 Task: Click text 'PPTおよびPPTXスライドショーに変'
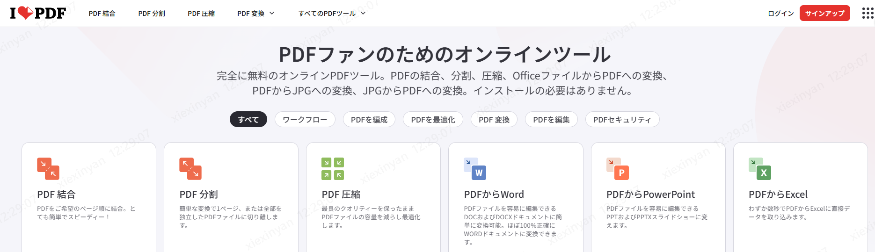657,217
